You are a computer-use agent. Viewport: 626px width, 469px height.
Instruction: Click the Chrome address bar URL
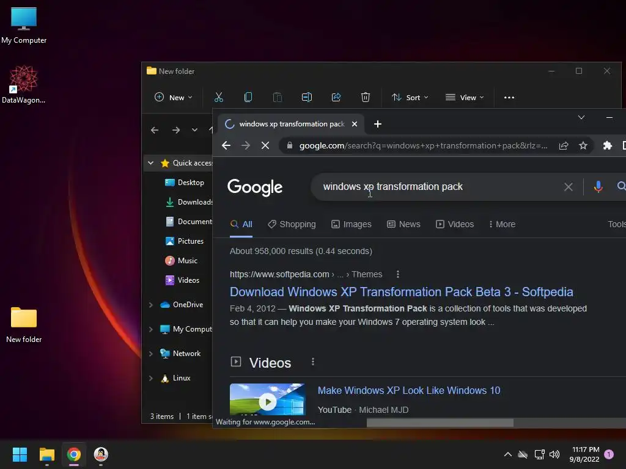click(423, 145)
